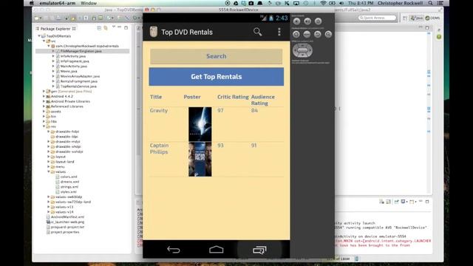Viewport: 473px width, 266px height.
Task: Tap the Captain Phillips movie poster
Action: click(200, 160)
